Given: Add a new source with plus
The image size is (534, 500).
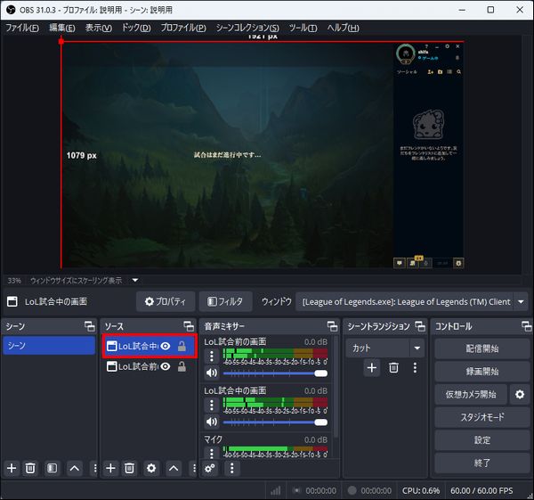Looking at the screenshot, I should point(110,468).
